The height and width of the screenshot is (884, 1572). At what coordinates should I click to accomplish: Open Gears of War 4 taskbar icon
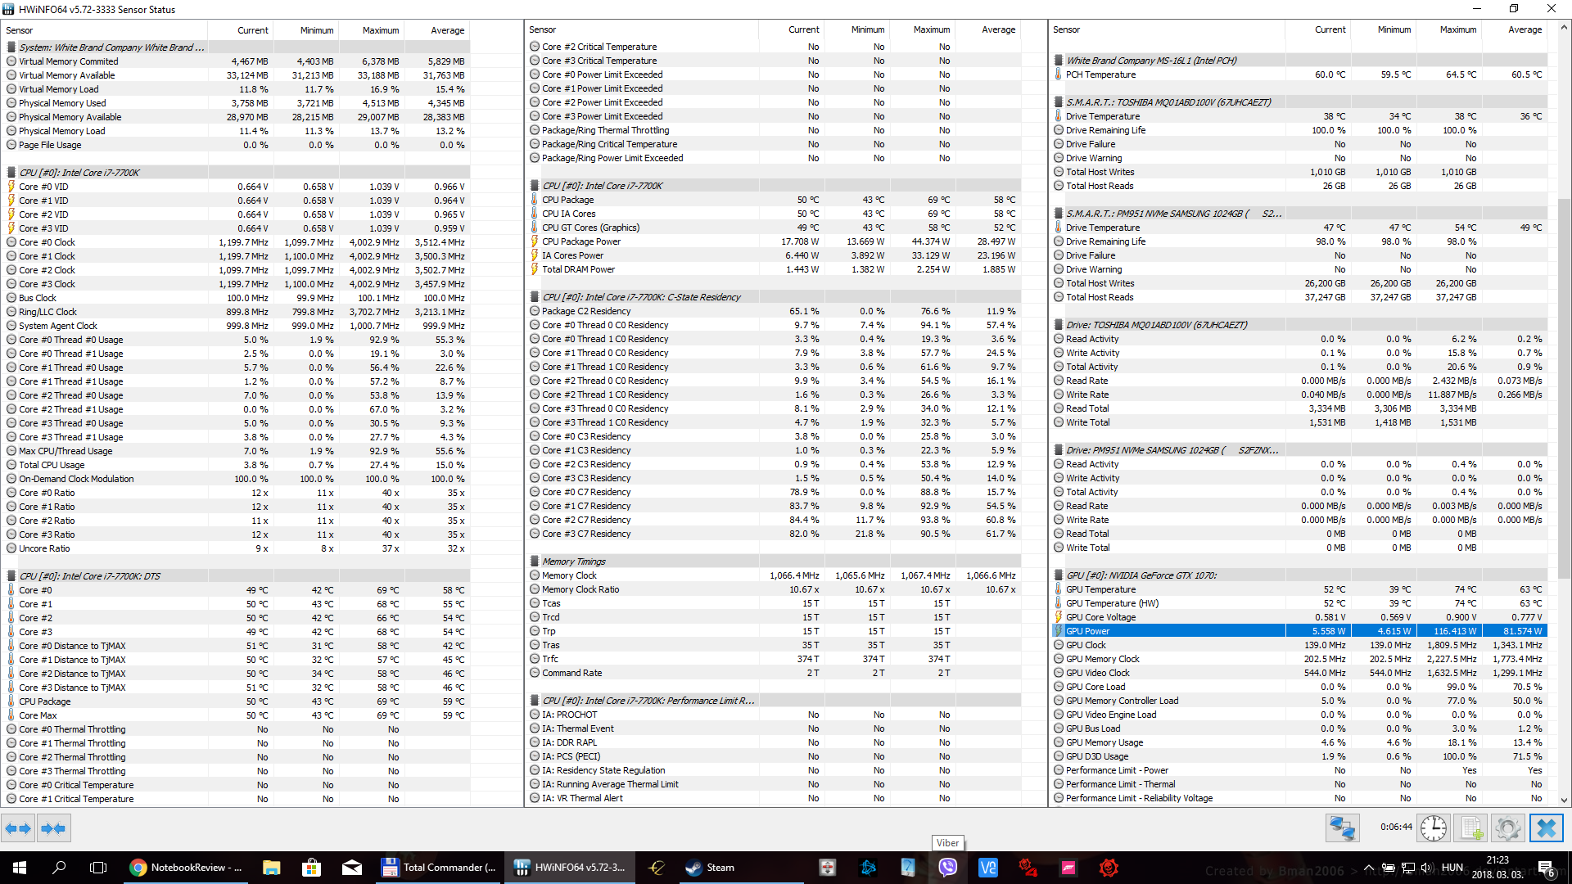pyautogui.click(x=1028, y=868)
